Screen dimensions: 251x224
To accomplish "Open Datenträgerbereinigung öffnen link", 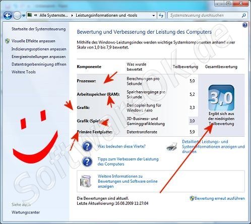I will [x=39, y=64].
